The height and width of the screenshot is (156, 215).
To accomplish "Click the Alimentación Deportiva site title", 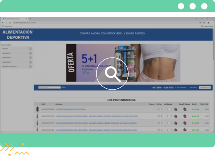I will click(18, 35).
